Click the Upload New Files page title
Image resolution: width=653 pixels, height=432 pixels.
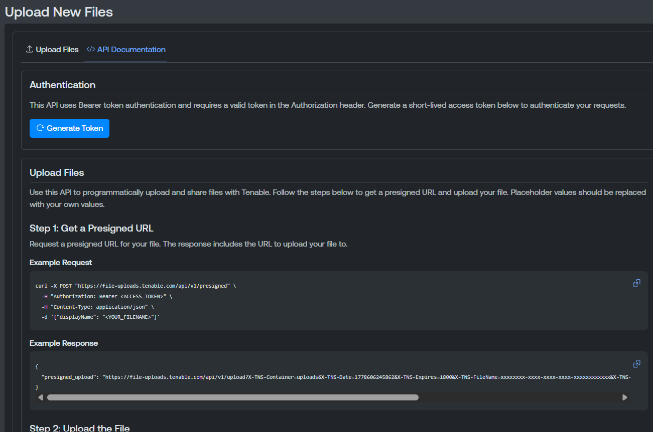(x=59, y=12)
